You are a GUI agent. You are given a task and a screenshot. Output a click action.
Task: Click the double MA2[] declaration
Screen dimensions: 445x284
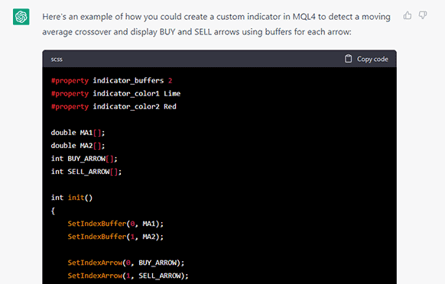point(78,146)
